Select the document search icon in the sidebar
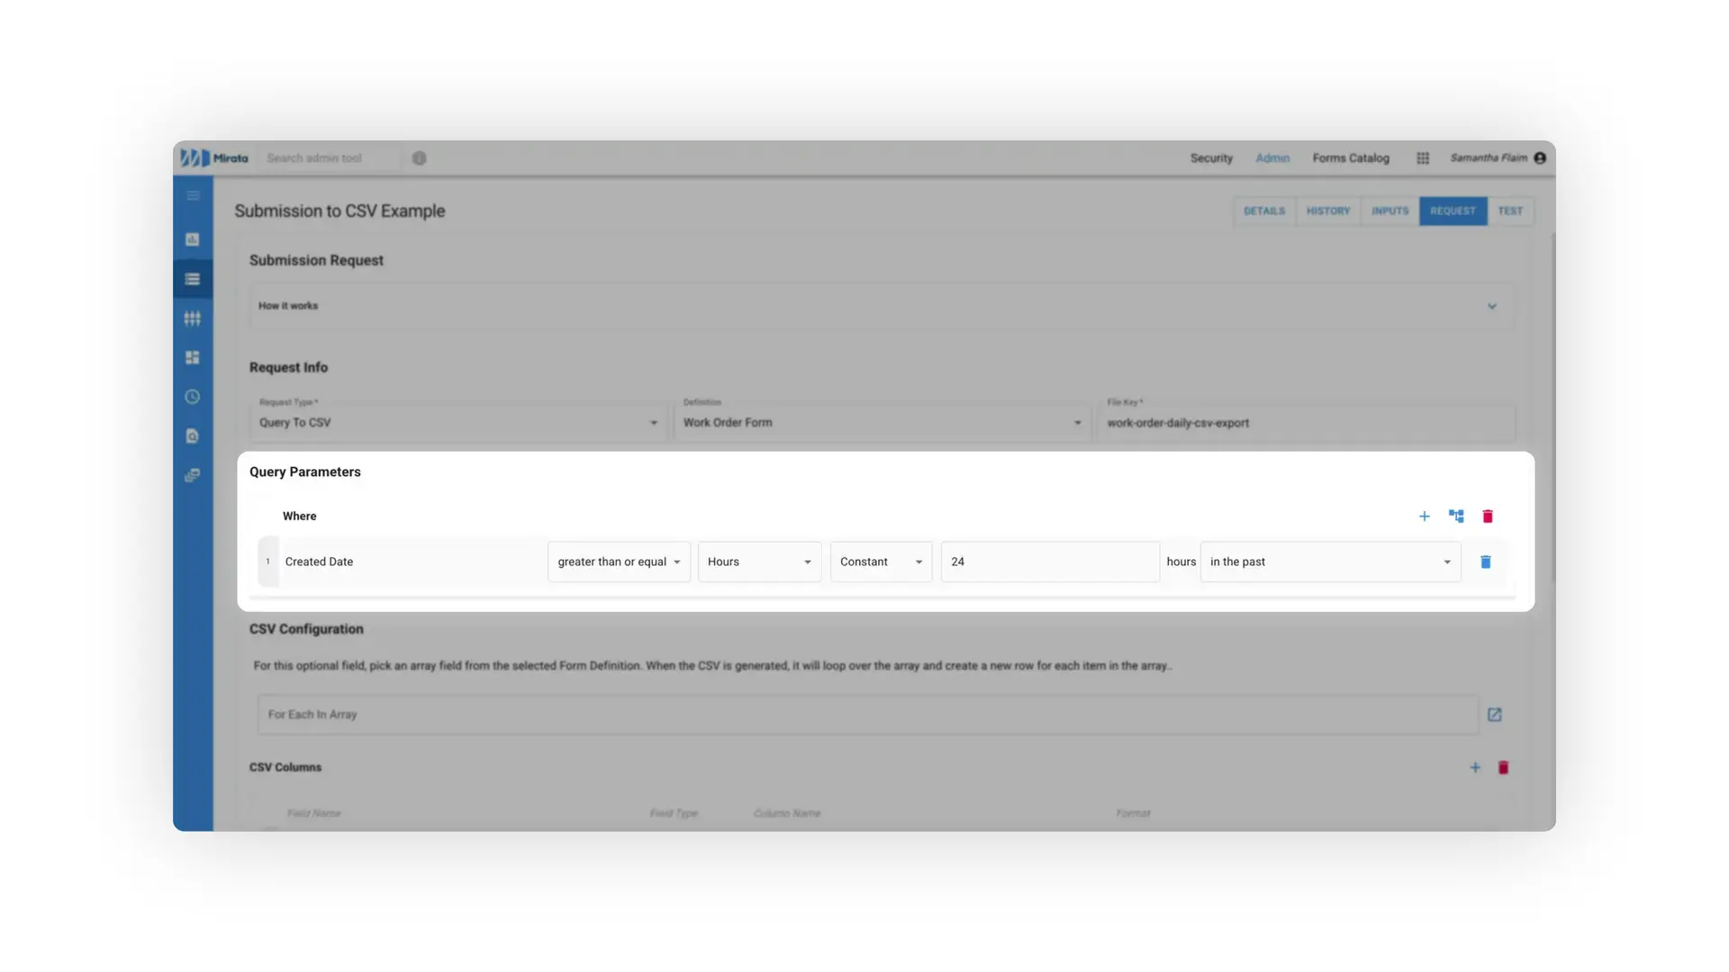Viewport: 1729px width, 972px height. pyautogui.click(x=192, y=436)
